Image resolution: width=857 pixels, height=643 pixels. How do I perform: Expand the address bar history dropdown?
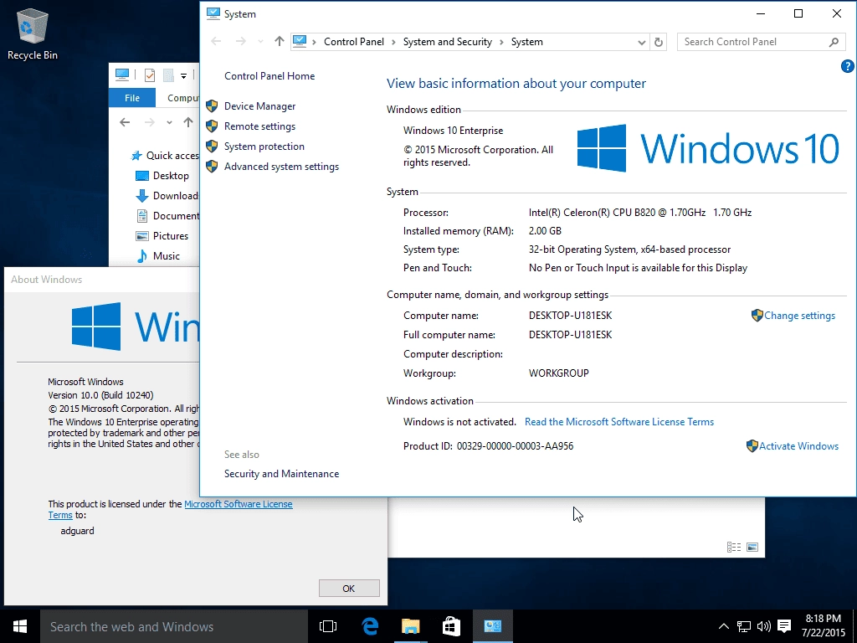coord(642,42)
